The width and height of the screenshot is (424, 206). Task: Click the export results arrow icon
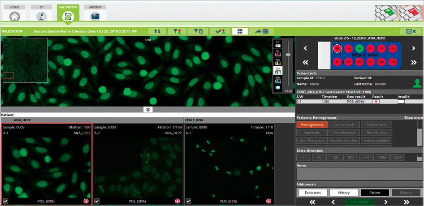[261, 31]
